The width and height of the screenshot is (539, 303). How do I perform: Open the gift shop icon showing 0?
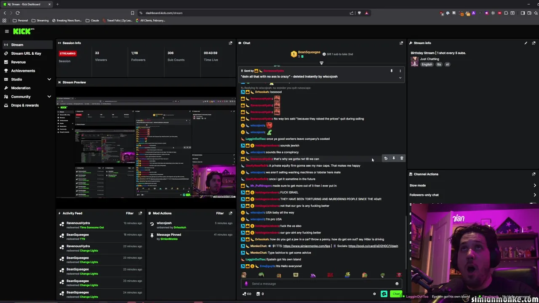coord(260,294)
